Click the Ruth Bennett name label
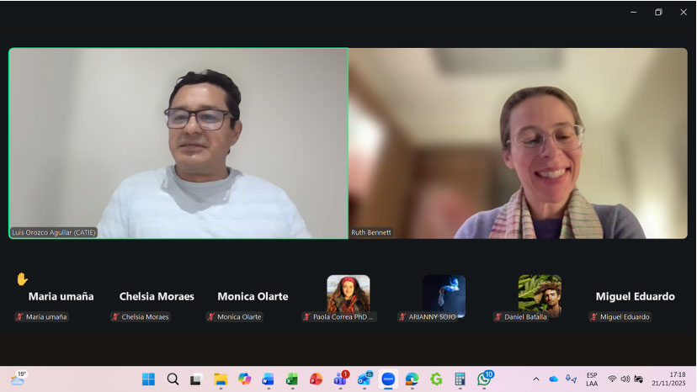Image resolution: width=697 pixels, height=392 pixels. 371,232
